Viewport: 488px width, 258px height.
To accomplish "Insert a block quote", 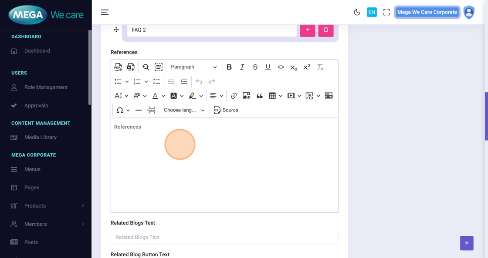I will point(260,96).
